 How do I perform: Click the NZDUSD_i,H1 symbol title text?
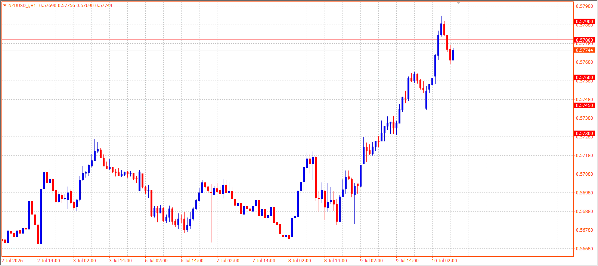pyautogui.click(x=22, y=6)
